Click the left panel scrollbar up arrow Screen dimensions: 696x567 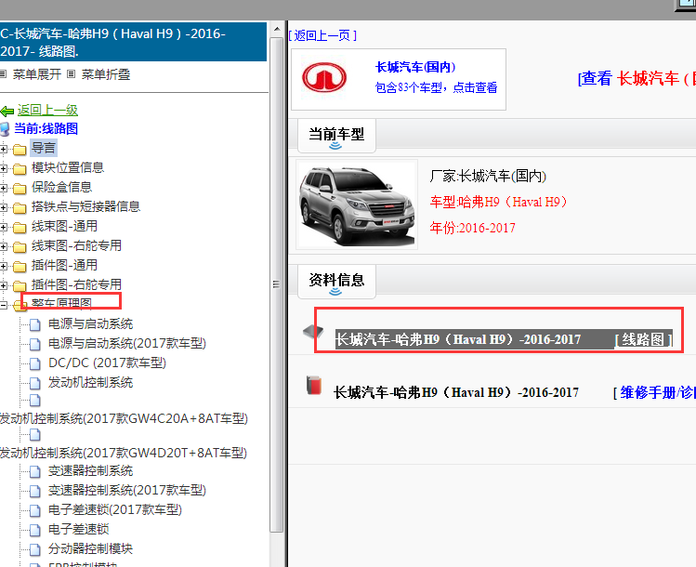(277, 30)
